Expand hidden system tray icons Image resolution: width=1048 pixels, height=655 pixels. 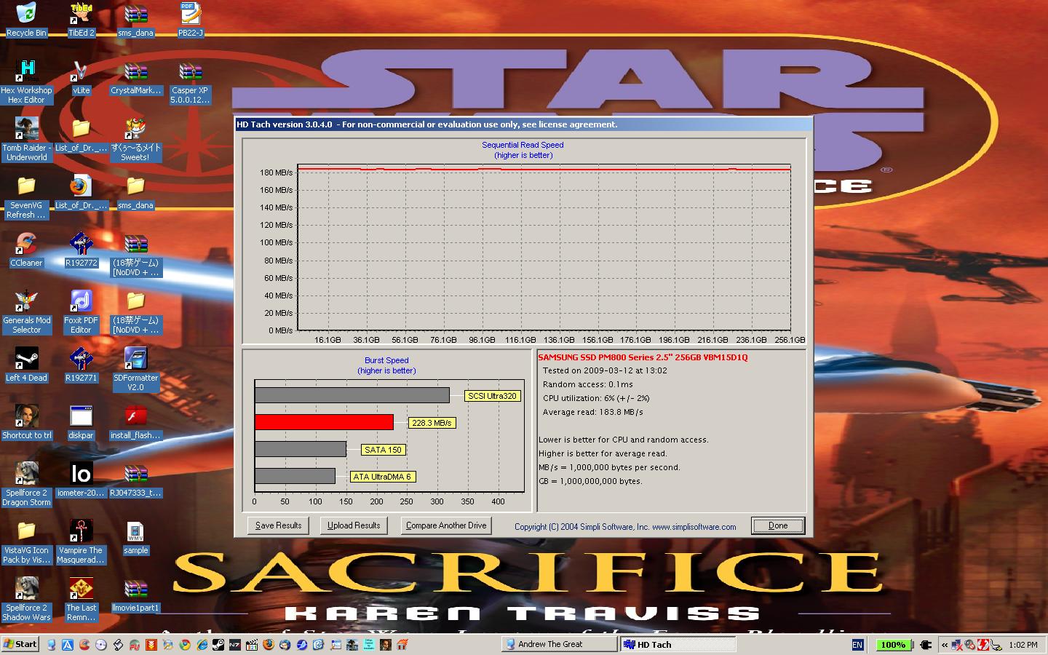pyautogui.click(x=945, y=645)
